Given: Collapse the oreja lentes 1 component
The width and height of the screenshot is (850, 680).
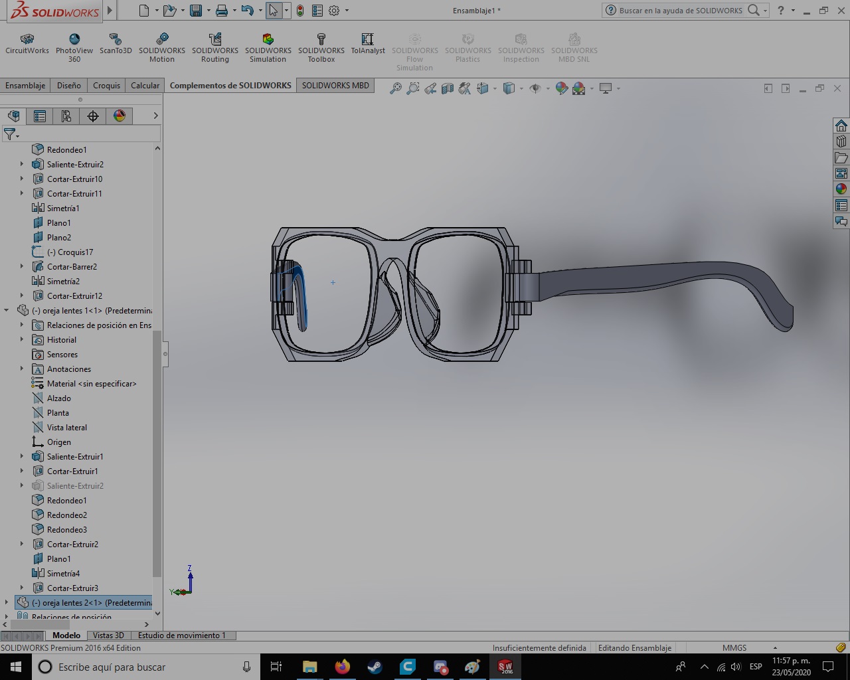Looking at the screenshot, I should click(x=7, y=311).
